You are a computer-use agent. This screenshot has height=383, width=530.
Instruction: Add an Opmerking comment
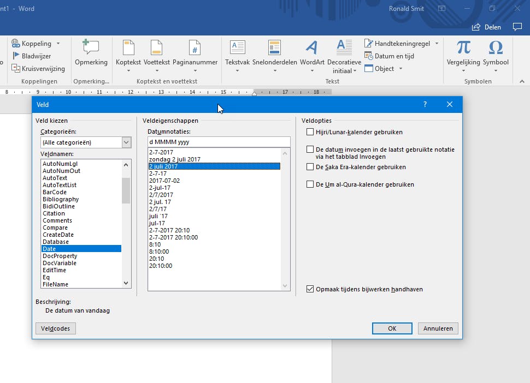point(91,49)
